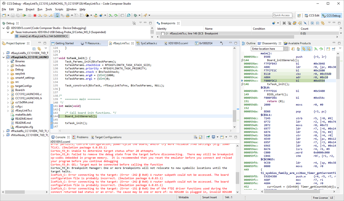
Task: Click Assembly Step Into in Disassembly view
Action: pos(316,49)
